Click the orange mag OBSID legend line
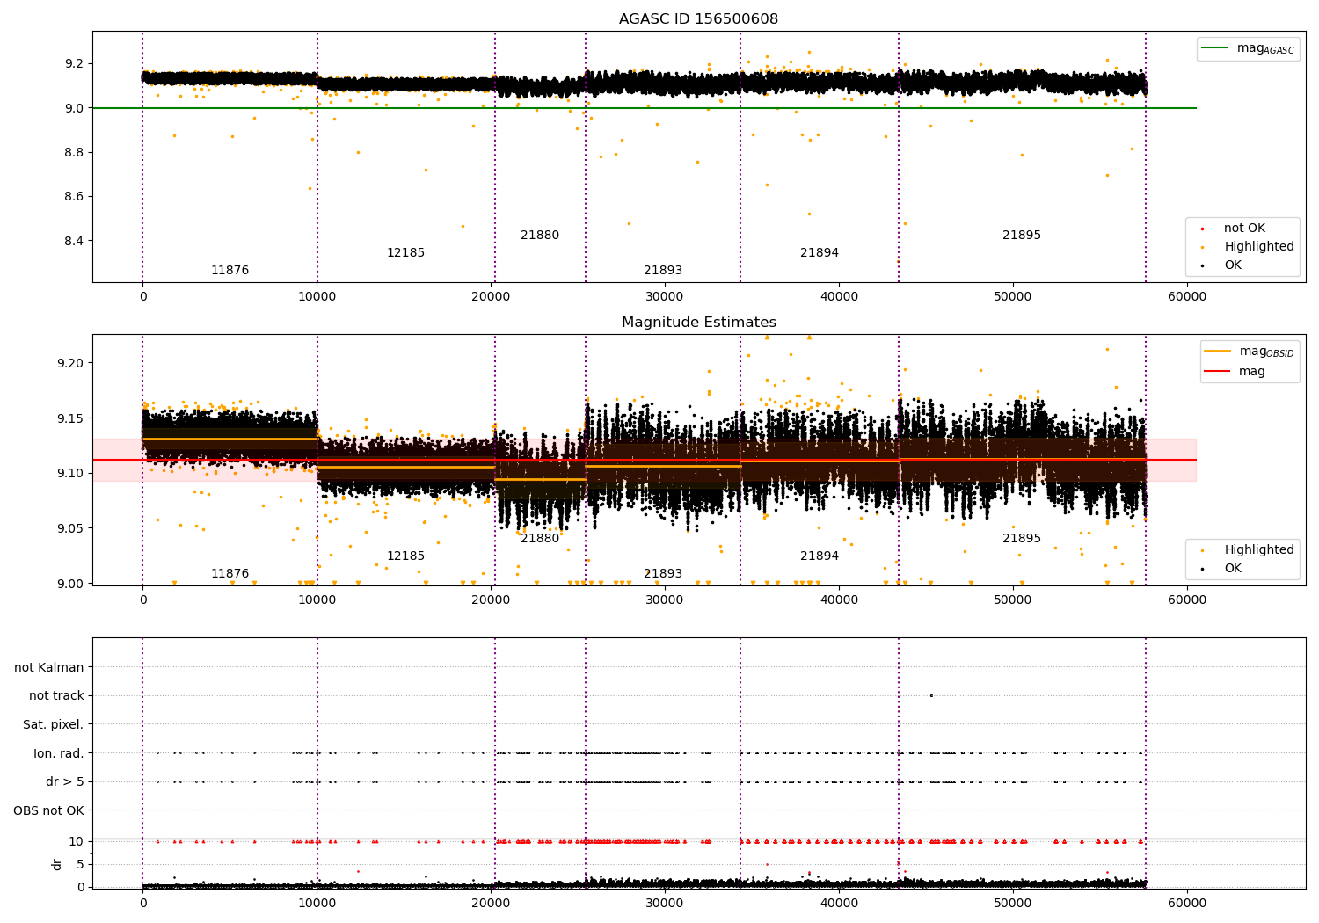1319x923 pixels. click(x=1218, y=352)
